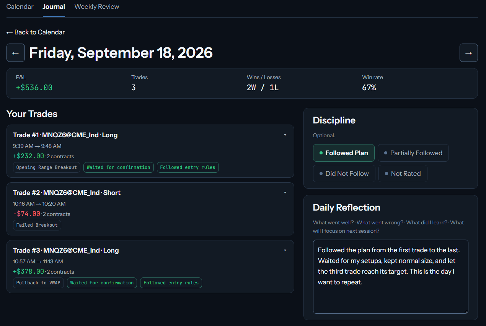Select the Not Rated discipline option
This screenshot has height=326, width=486.
tap(403, 174)
